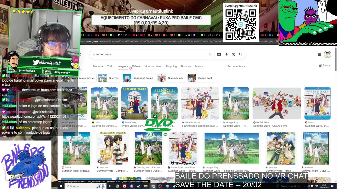Image resolution: width=337 pixels, height=189 pixels.
Task: Start voice search with microphone icon
Action: (x=226, y=54)
